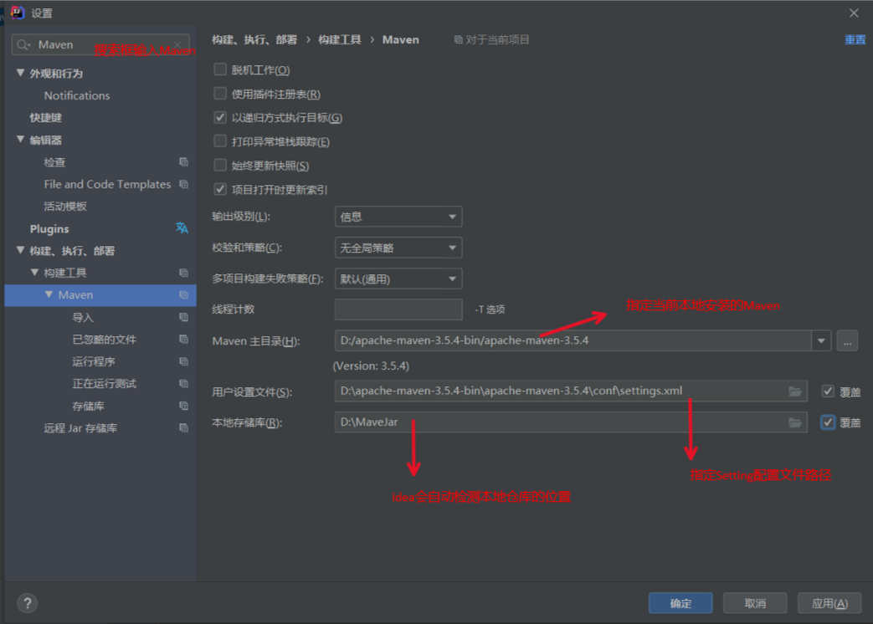This screenshot has height=624, width=873.
Task: Click the 对于当前项目 icon in the header
Action: click(x=458, y=39)
